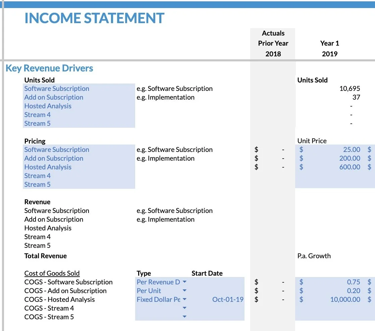Viewport: 375px width, 331px height.
Task: Select the 2018 Actuals Prior Year column header
Action: tap(273, 54)
